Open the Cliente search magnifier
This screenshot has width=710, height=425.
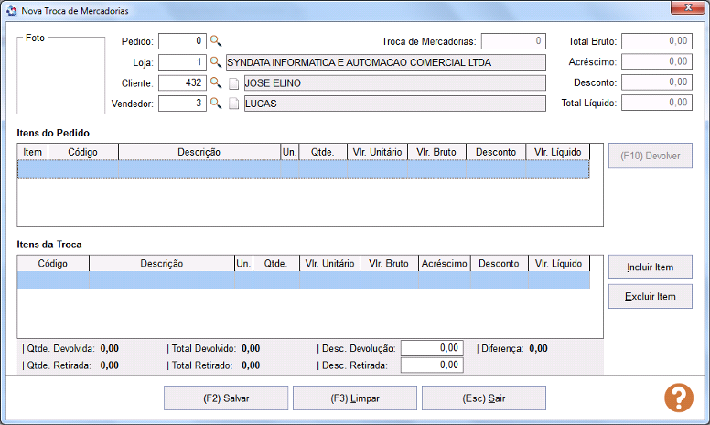tap(216, 83)
